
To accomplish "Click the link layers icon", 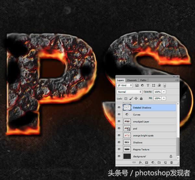I will tap(134, 162).
